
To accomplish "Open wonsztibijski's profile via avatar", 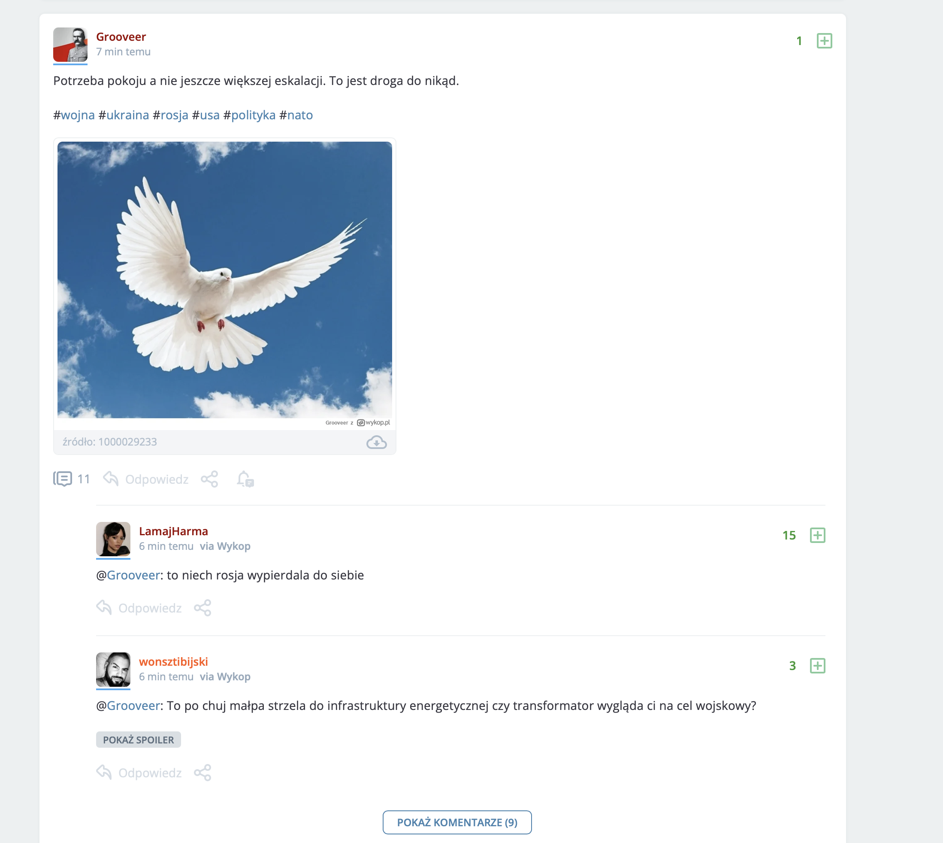I will [x=113, y=670].
